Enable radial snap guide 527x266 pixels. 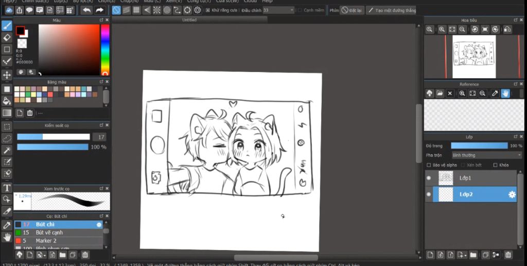[x=157, y=10]
